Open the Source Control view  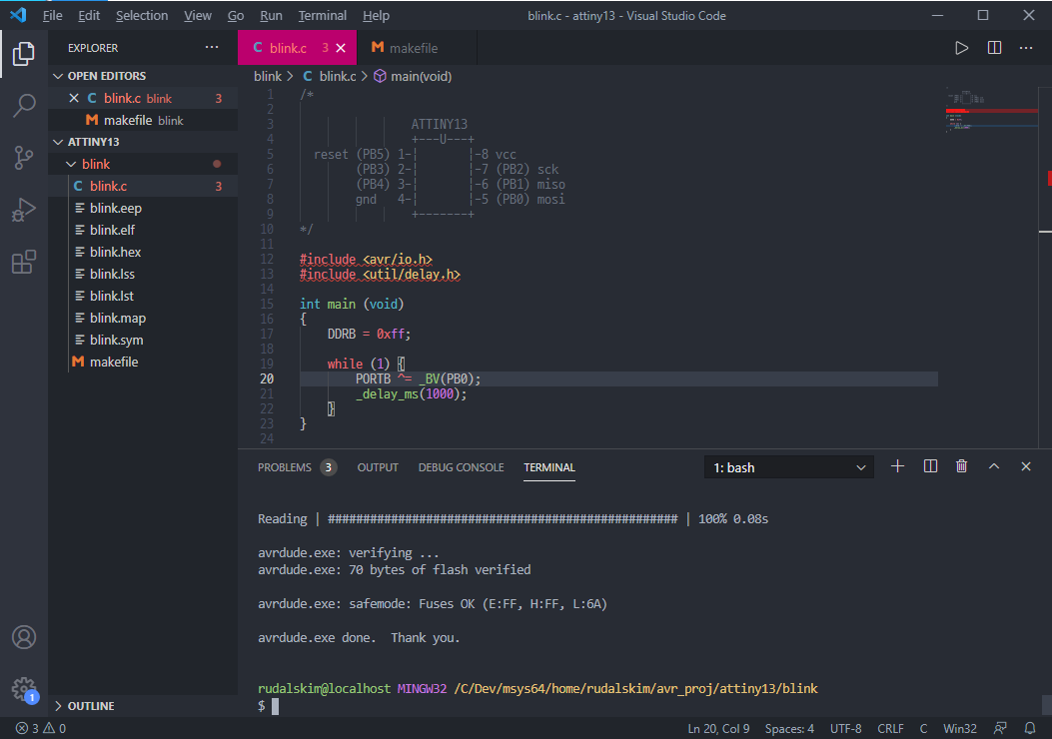click(x=24, y=158)
